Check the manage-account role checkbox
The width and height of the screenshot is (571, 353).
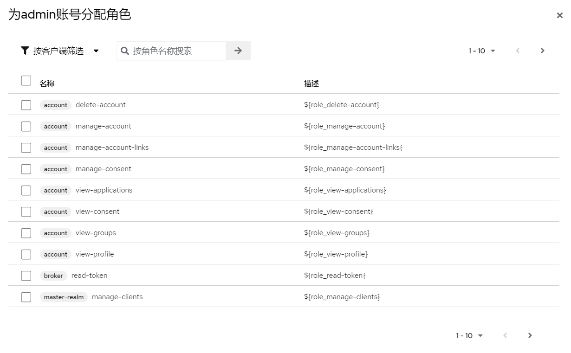26,126
